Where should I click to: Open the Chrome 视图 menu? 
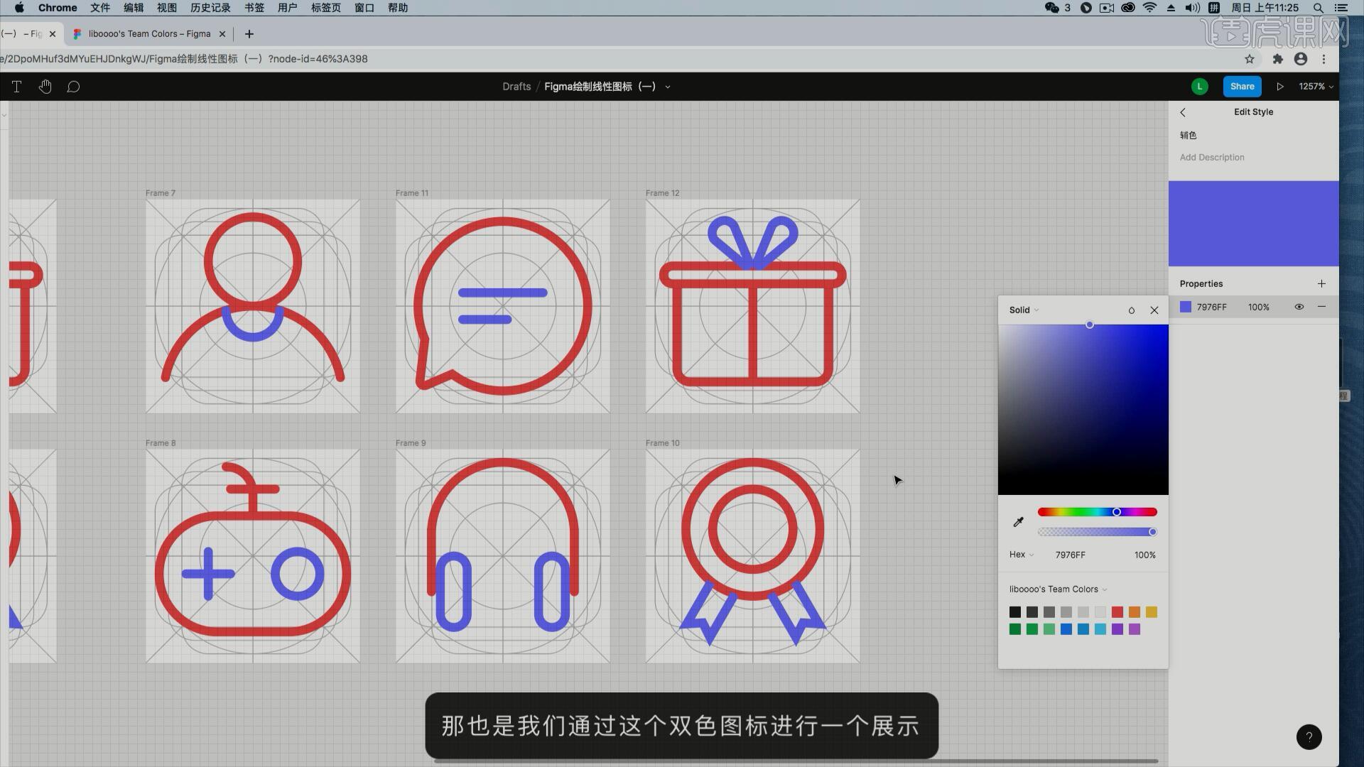pyautogui.click(x=167, y=8)
